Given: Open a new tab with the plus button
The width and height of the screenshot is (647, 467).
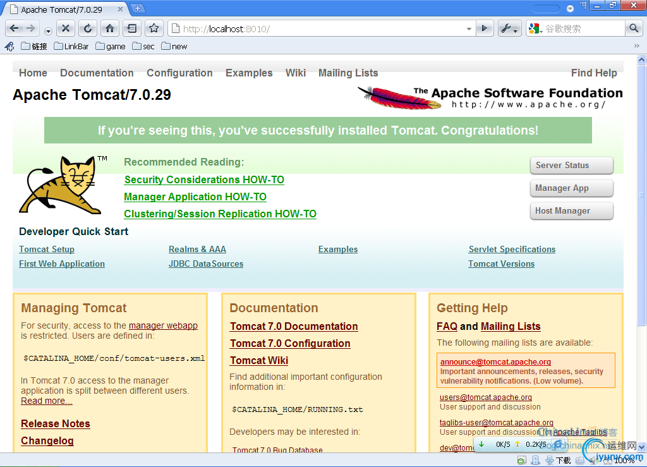Looking at the screenshot, I should pyautogui.click(x=138, y=8).
